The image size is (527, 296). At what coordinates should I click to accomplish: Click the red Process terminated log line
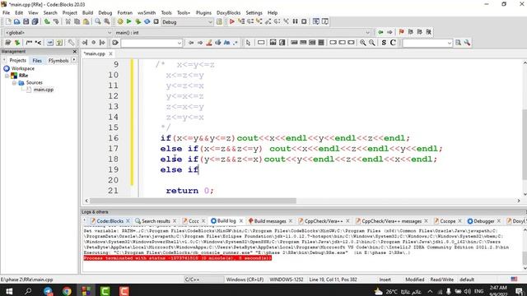tap(178, 258)
